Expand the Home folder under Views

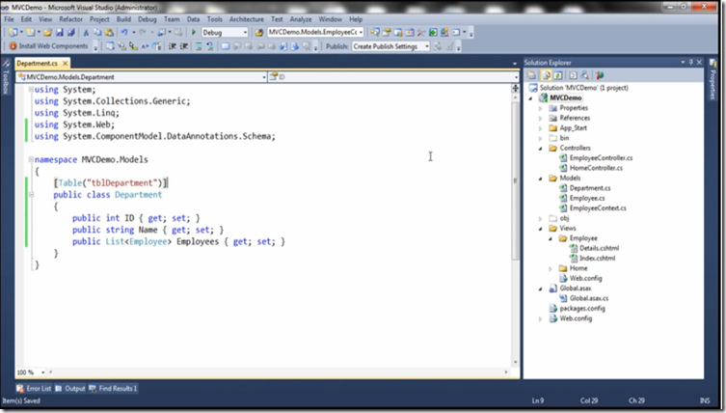551,268
